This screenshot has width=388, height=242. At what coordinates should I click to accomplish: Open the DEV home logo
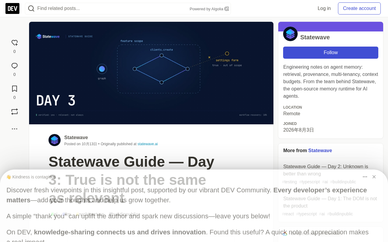(x=12, y=8)
